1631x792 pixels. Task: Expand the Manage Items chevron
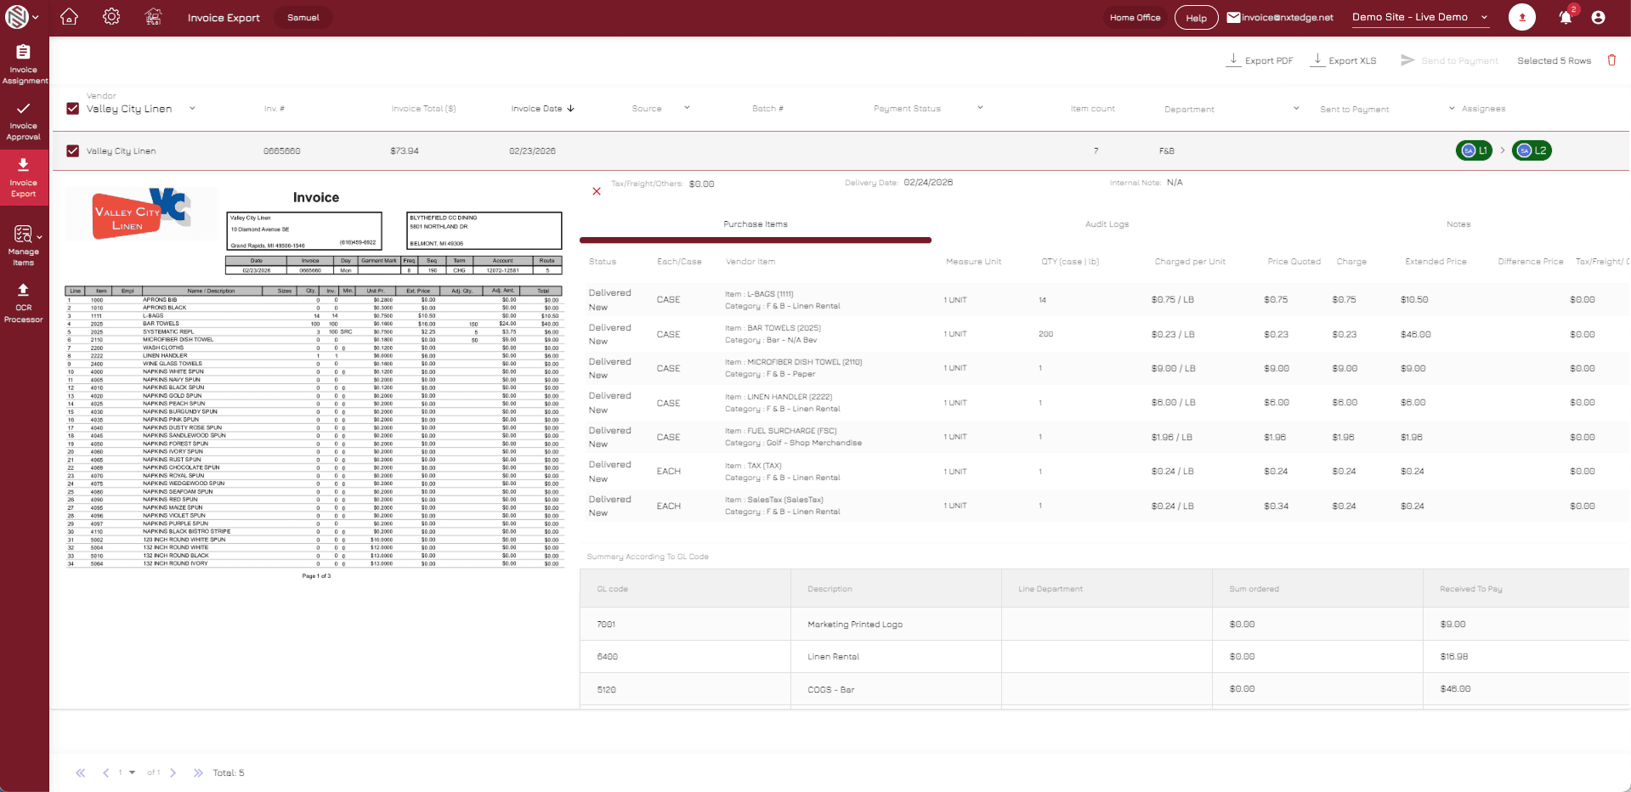coord(40,237)
